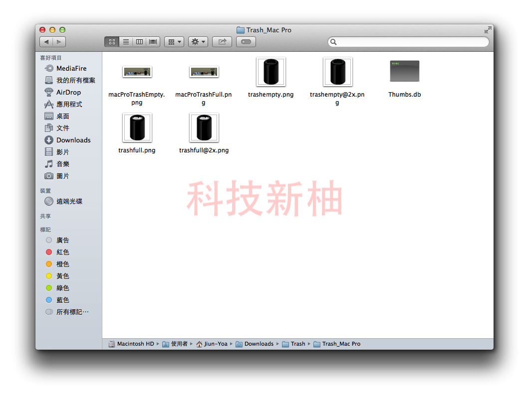The width and height of the screenshot is (529, 396).
Task: Select trashfull@2x.png file icon
Action: [204, 128]
